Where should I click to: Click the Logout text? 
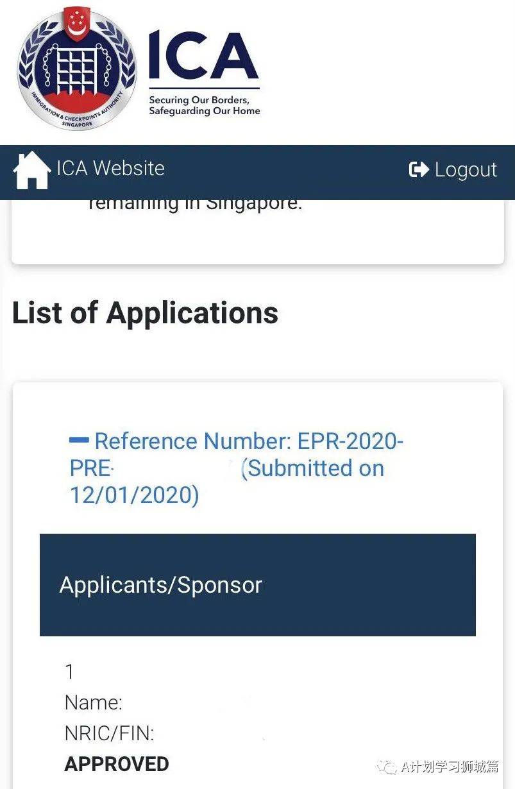pos(466,169)
